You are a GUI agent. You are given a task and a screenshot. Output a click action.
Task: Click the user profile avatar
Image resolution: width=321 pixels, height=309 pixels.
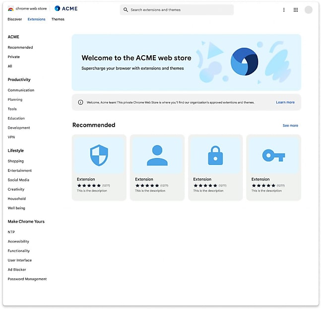pyautogui.click(x=308, y=9)
